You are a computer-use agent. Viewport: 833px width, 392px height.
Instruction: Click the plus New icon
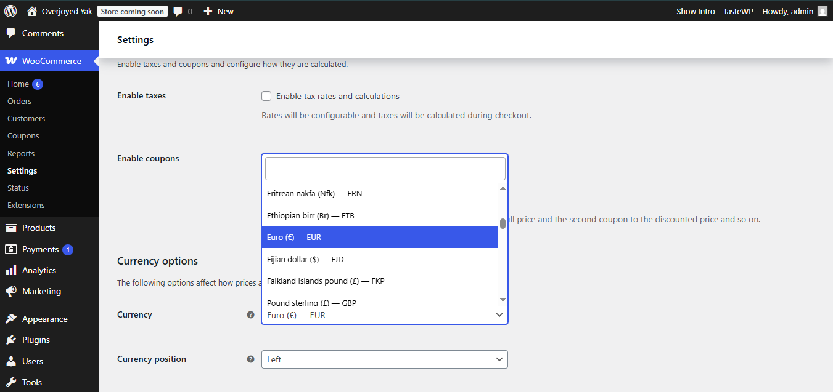(x=208, y=11)
